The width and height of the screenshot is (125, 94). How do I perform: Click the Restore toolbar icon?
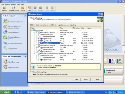point(23,9)
